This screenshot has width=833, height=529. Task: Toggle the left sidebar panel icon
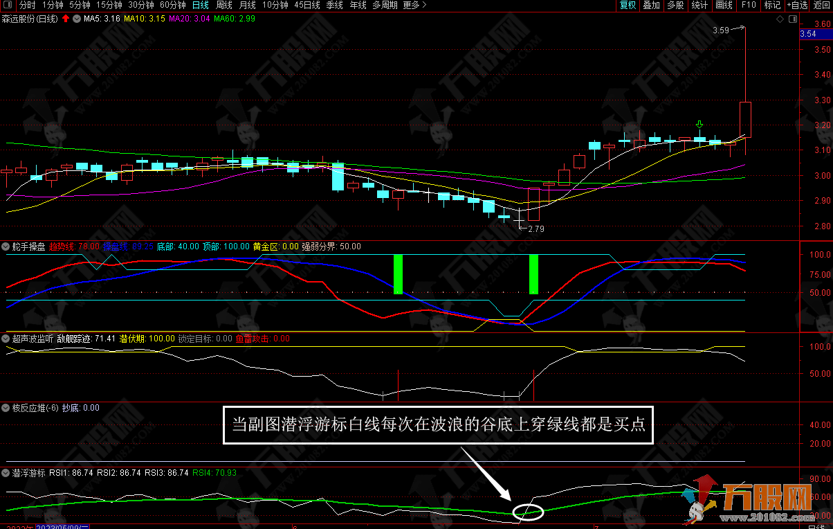pos(8,5)
